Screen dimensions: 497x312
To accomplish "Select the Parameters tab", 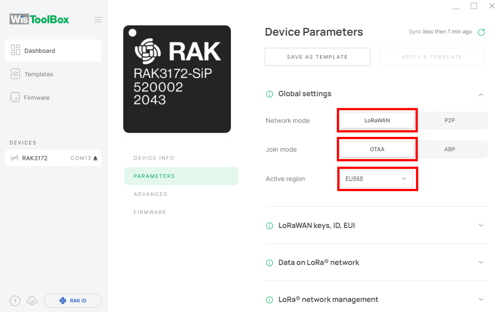I will (x=181, y=176).
